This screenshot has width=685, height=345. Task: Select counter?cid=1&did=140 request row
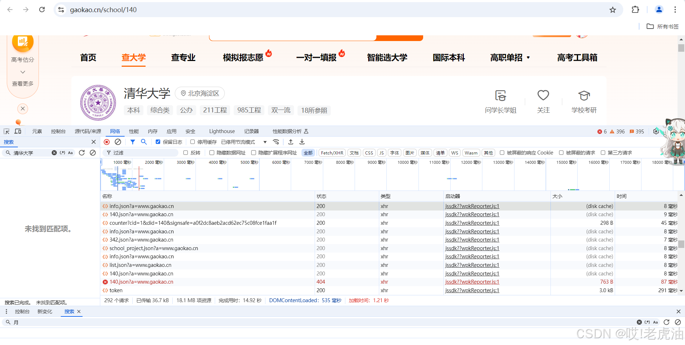[389, 223]
